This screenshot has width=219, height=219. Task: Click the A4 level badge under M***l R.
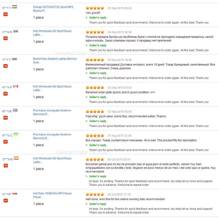click(x=5, y=117)
